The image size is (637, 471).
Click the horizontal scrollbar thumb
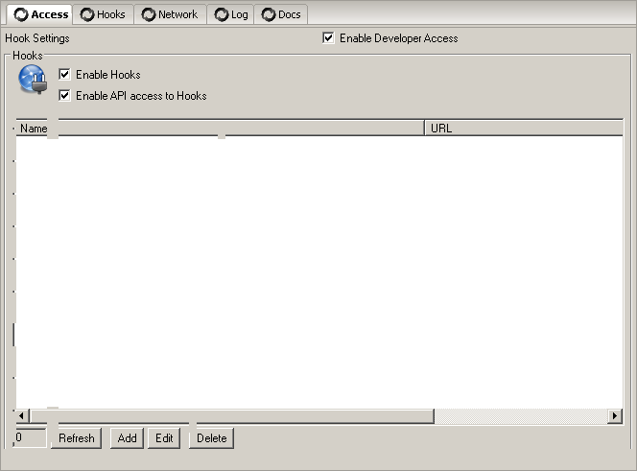point(231,416)
